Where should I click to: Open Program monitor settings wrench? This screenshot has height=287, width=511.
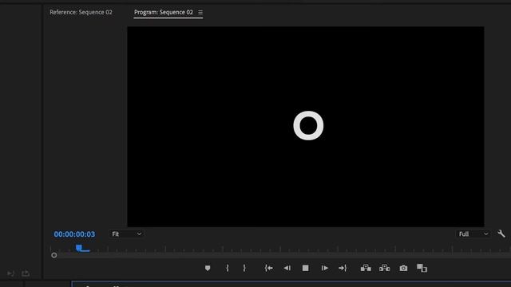501,234
